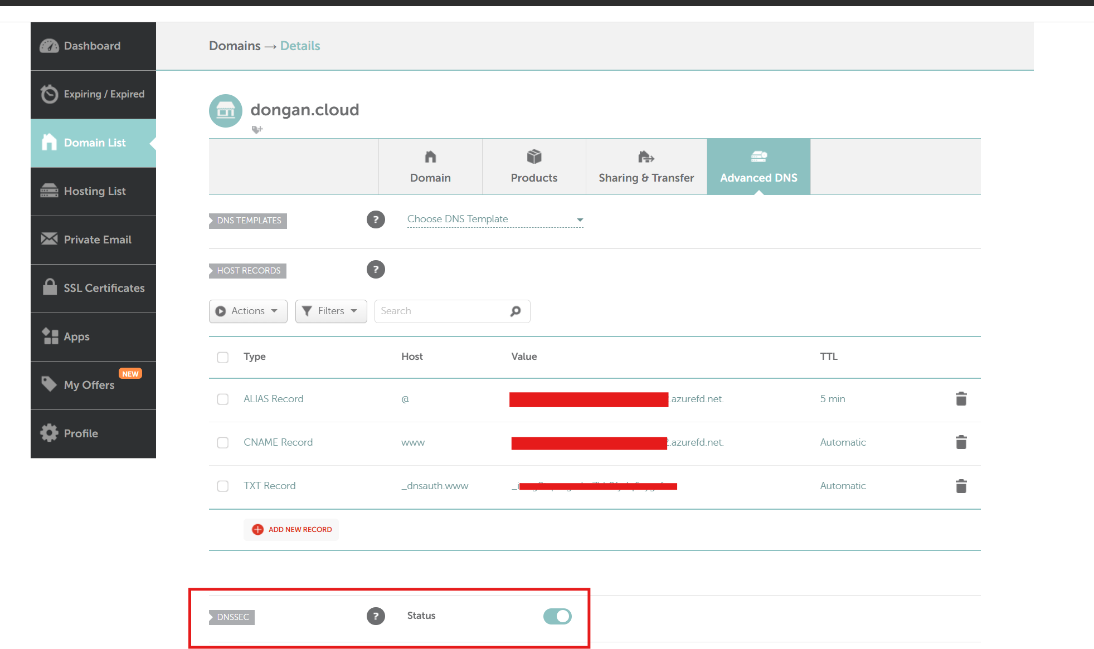Image resolution: width=1094 pixels, height=649 pixels.
Task: Click the ADD NEW RECORD button
Action: [x=290, y=529]
